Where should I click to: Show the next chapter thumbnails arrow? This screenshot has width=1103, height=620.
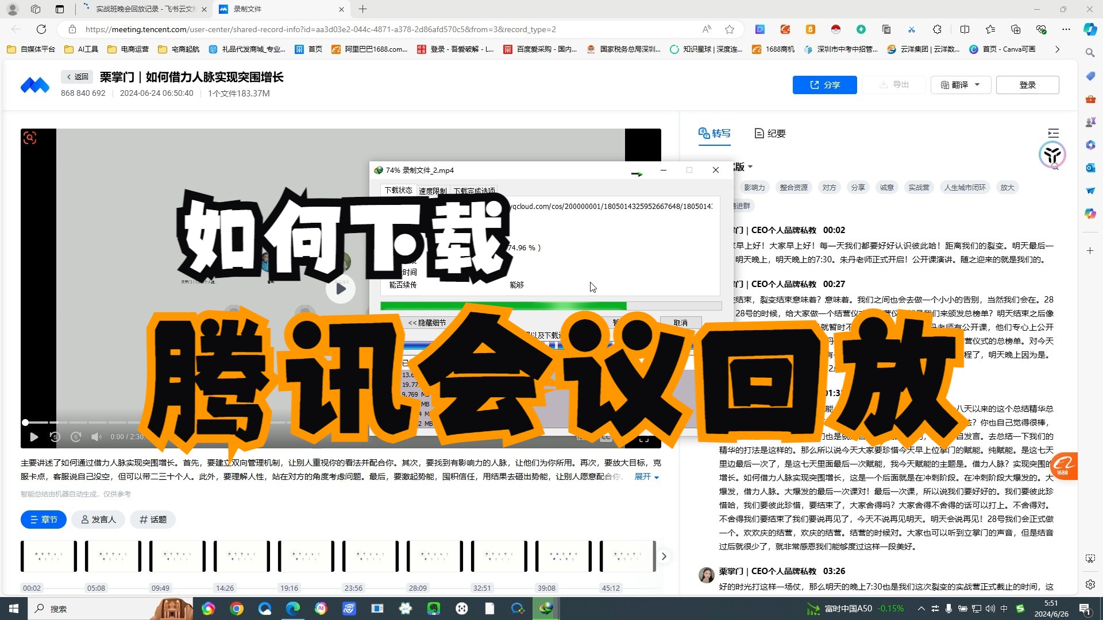pos(664,556)
